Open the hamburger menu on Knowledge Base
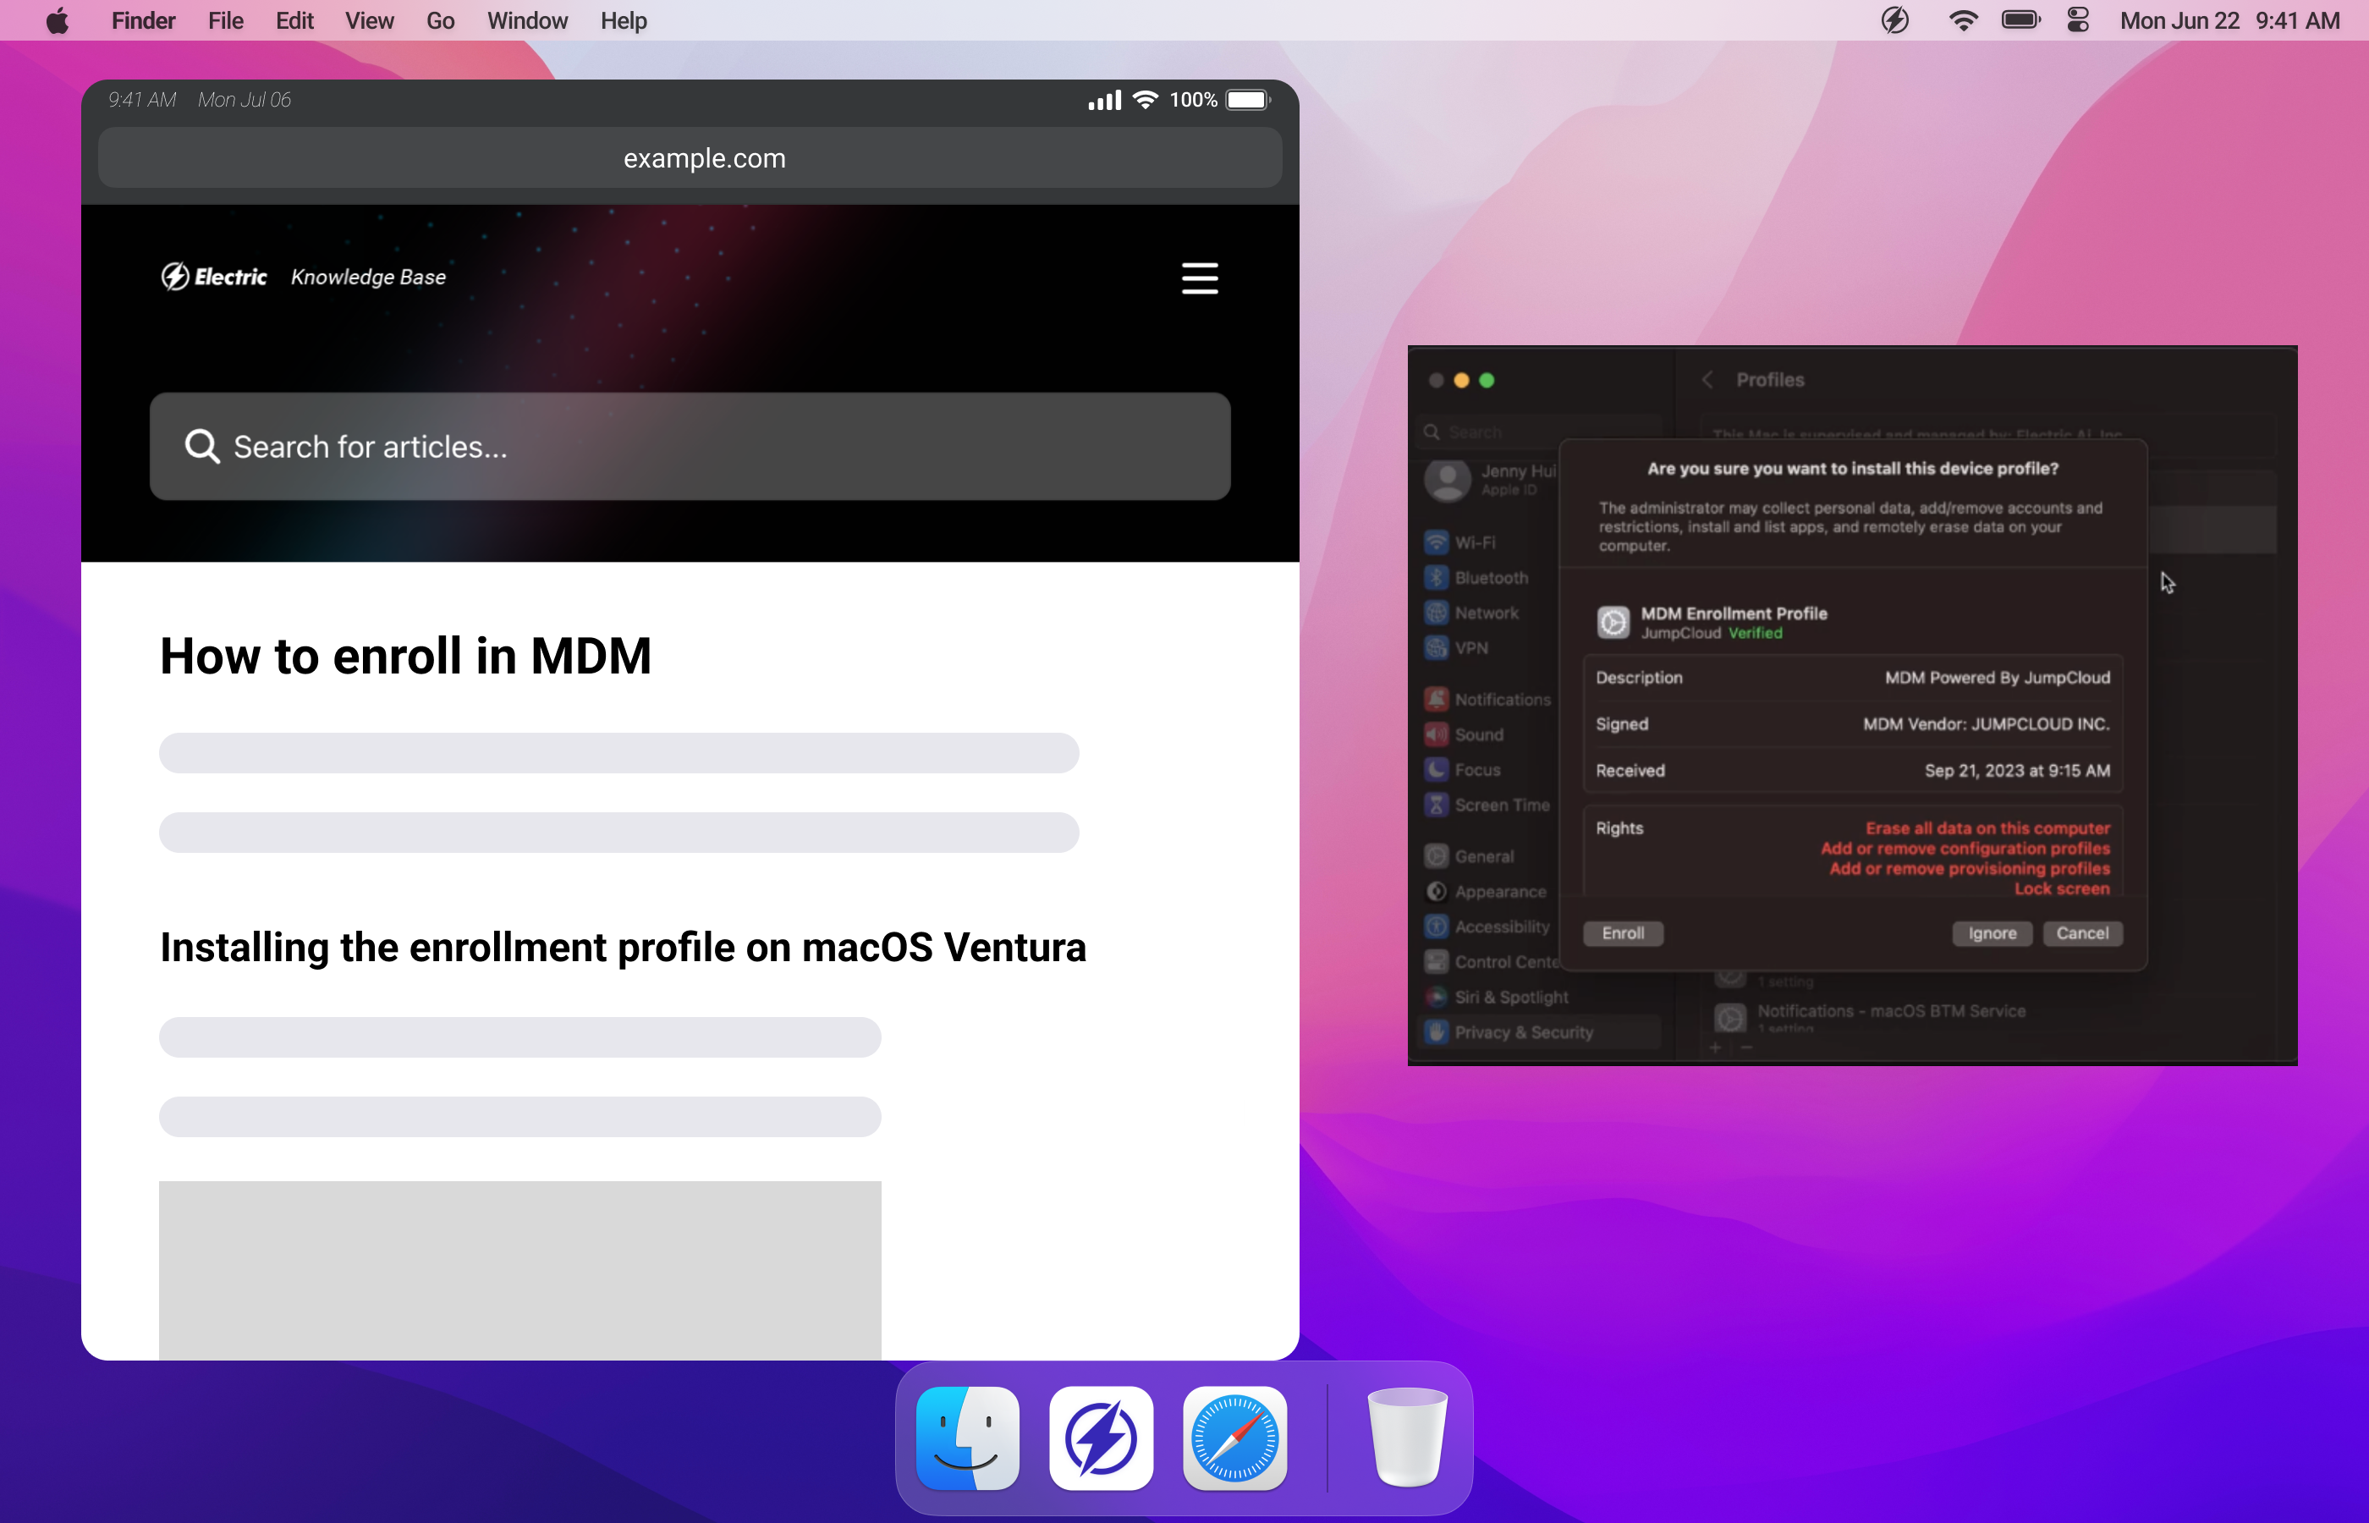The width and height of the screenshot is (2369, 1523). (x=1200, y=278)
